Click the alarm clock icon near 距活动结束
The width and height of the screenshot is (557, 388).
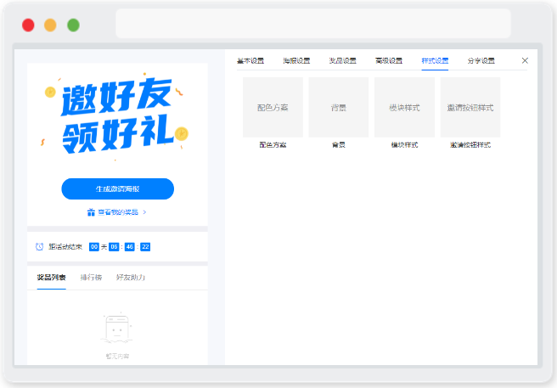tap(39, 246)
